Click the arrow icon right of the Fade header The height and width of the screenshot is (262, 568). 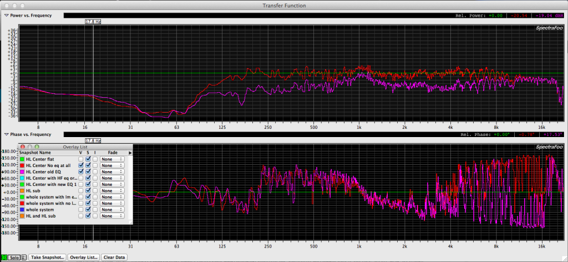point(130,152)
